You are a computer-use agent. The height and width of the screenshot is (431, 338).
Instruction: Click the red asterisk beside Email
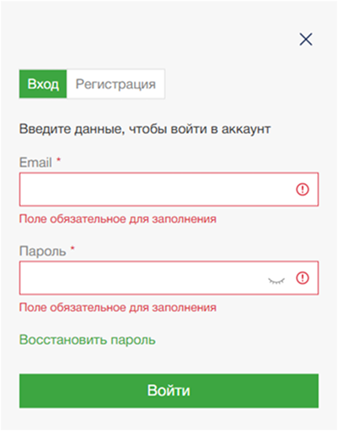(58, 159)
